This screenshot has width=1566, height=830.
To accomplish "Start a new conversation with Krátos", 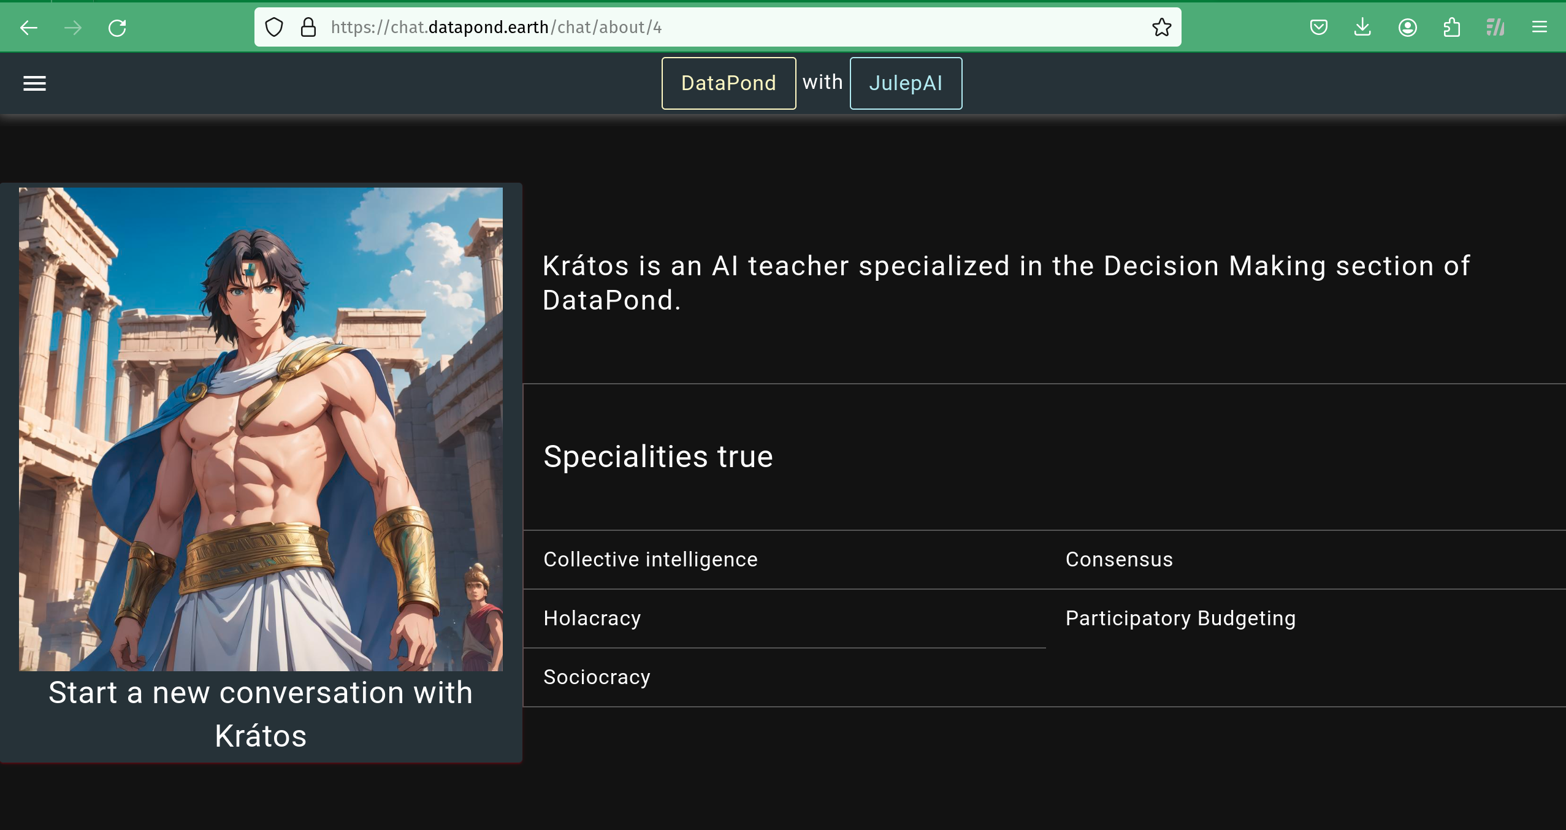I will click(261, 714).
